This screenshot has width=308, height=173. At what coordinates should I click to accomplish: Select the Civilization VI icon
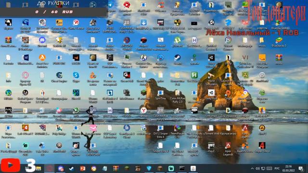[245, 58]
